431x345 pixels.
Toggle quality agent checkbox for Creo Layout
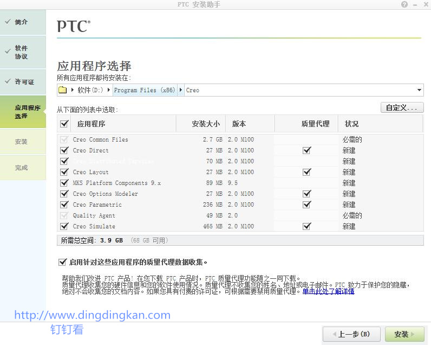coord(307,172)
